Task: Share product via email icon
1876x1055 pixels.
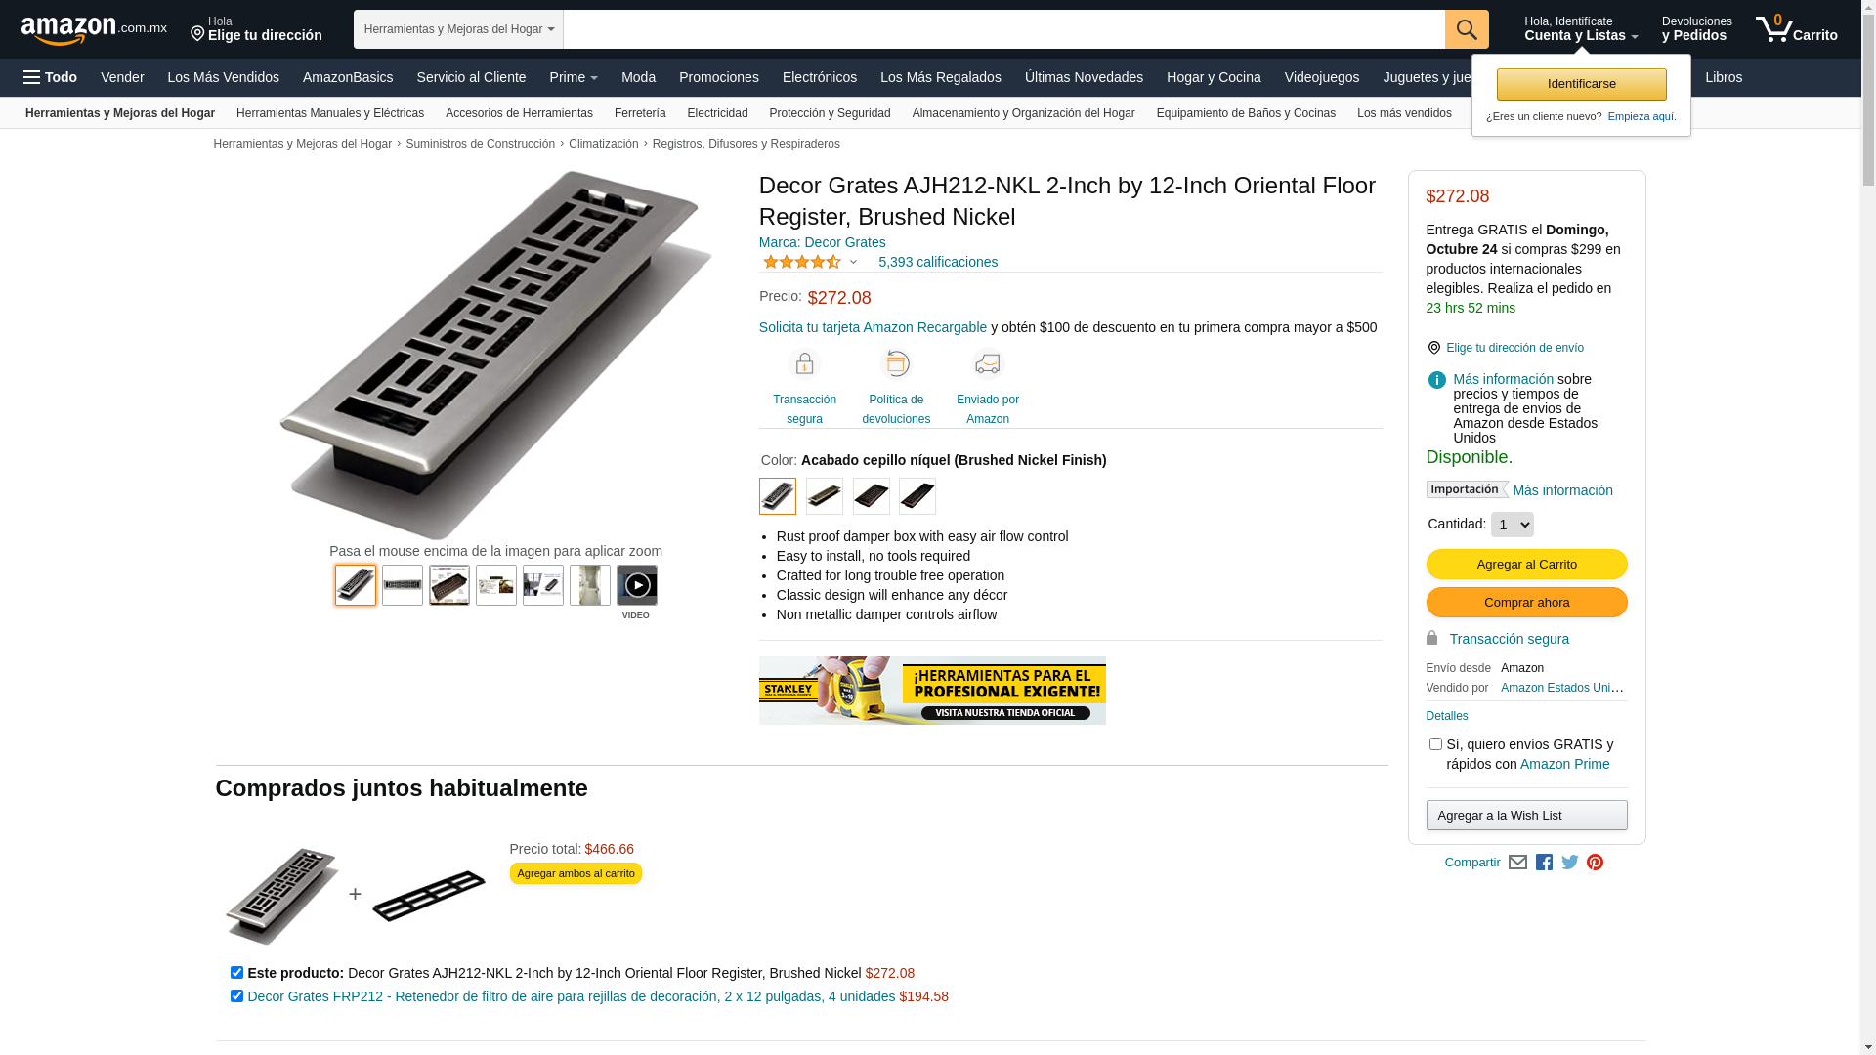Action: tap(1517, 863)
